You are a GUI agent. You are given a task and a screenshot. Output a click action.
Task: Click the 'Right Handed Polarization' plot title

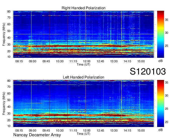(x=83, y=8)
